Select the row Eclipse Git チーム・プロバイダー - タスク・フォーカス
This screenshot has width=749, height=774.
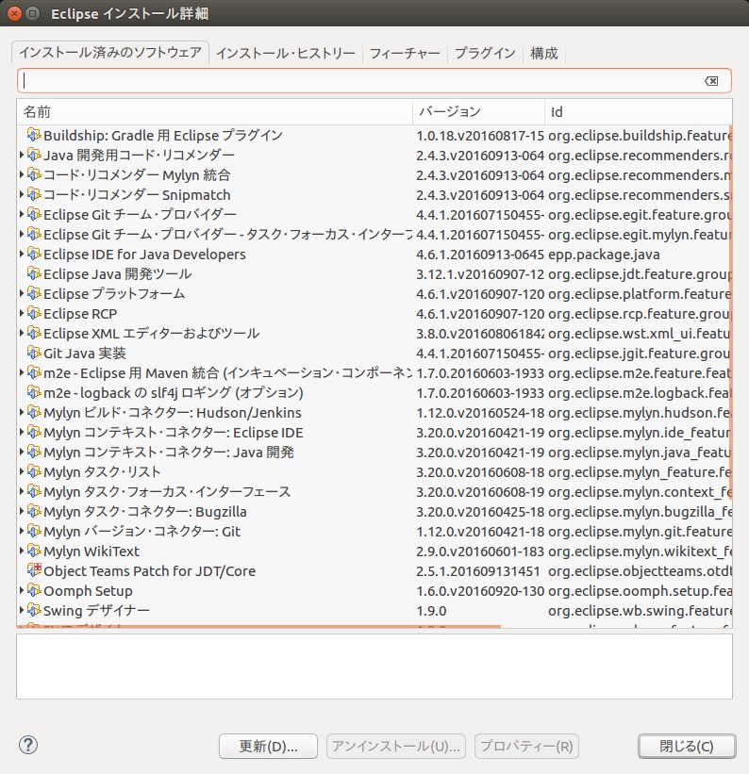pos(374,234)
